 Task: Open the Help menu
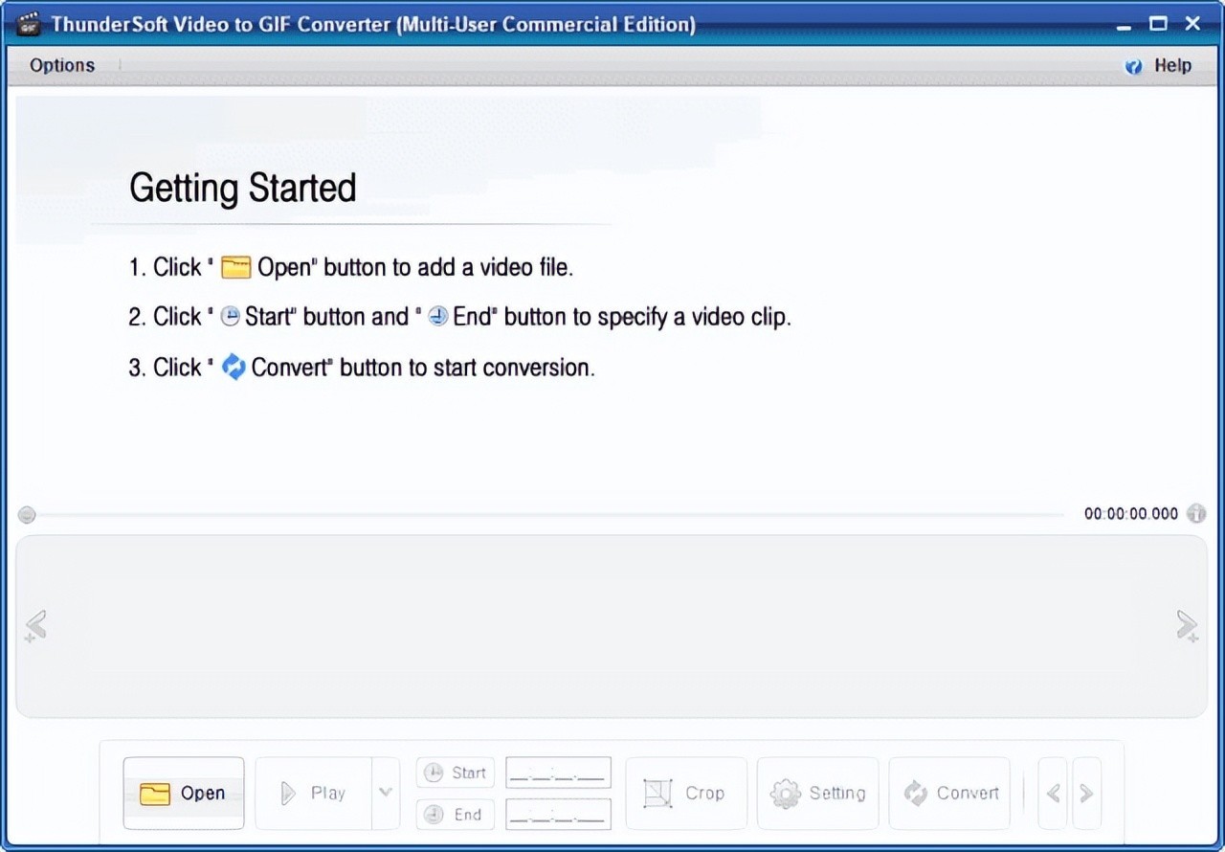(1160, 65)
